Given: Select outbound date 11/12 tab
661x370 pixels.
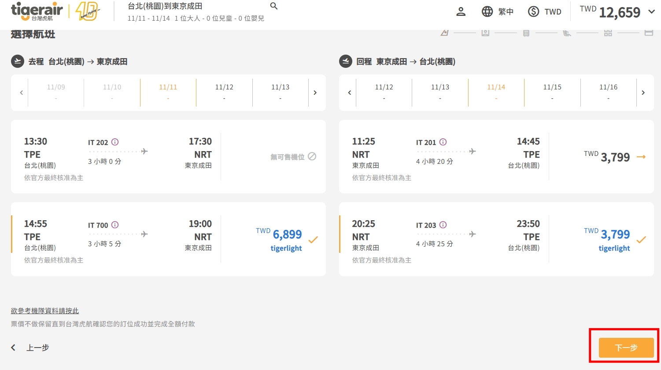Looking at the screenshot, I should pyautogui.click(x=224, y=92).
